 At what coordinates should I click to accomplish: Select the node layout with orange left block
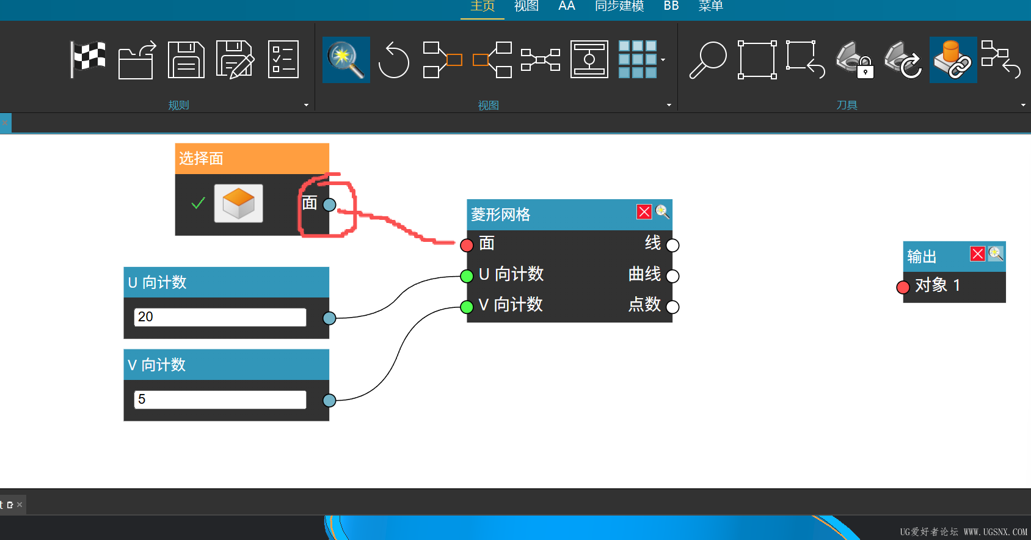click(492, 60)
